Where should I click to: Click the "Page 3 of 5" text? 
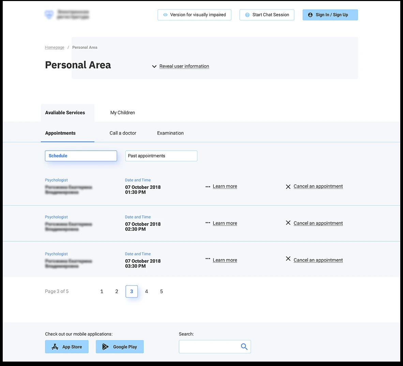coord(57,291)
